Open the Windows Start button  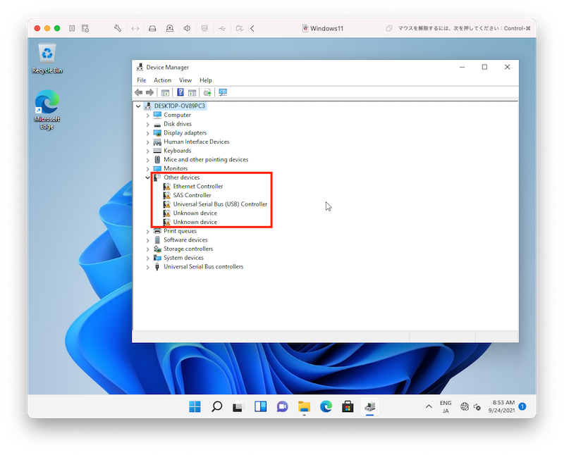[x=195, y=406]
